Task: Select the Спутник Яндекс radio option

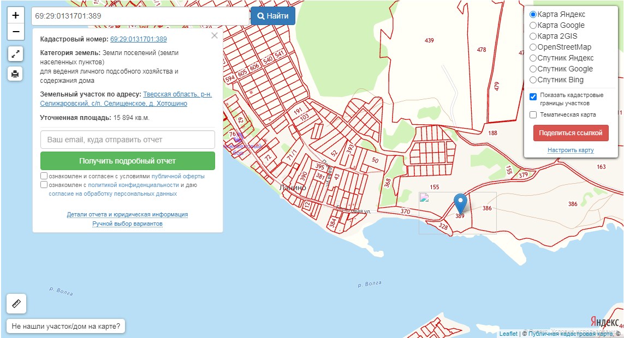Action: coord(533,58)
